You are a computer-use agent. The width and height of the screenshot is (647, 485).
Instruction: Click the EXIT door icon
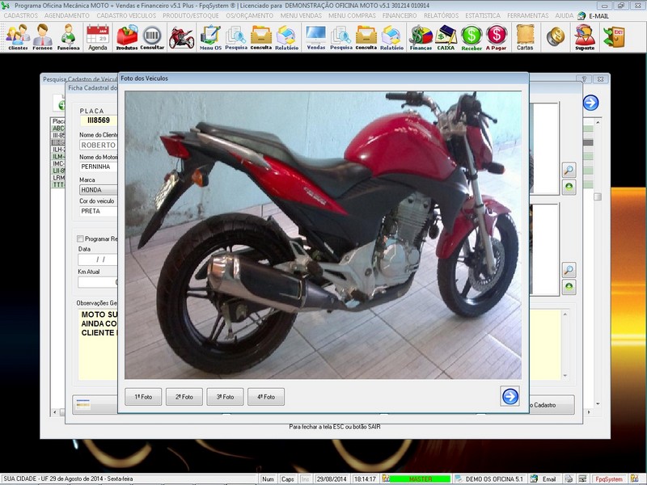coord(614,36)
